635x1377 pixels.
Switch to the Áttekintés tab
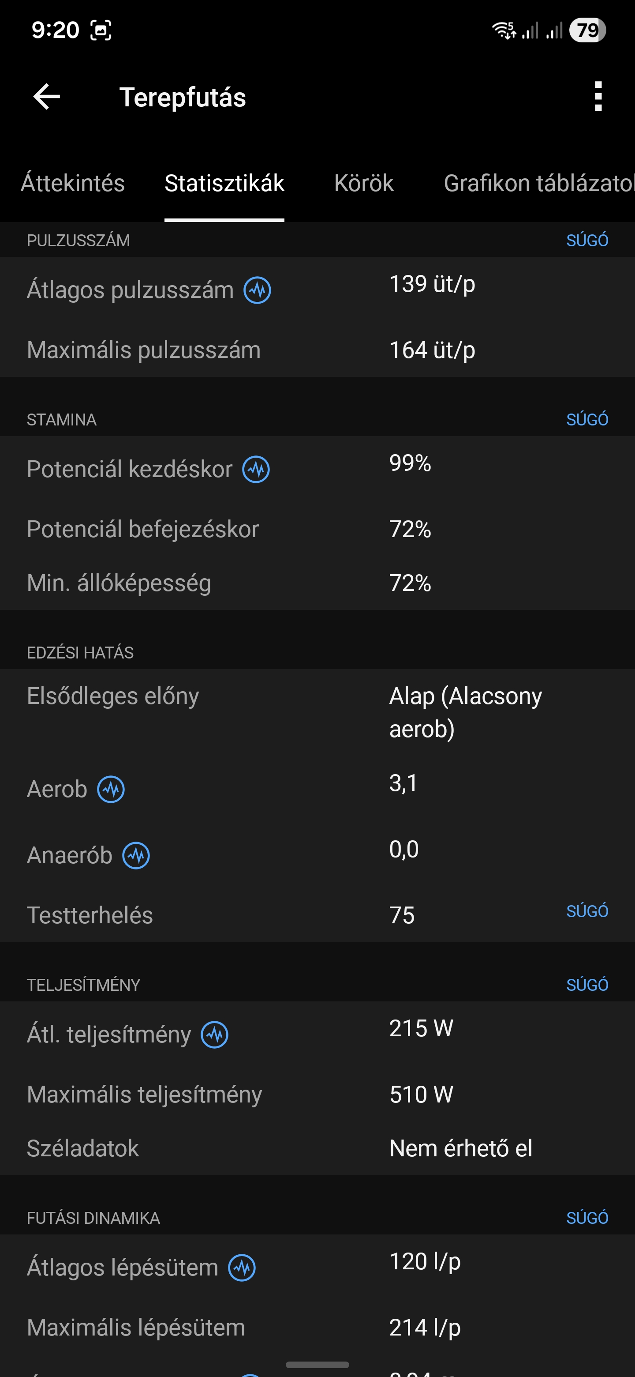point(73,183)
